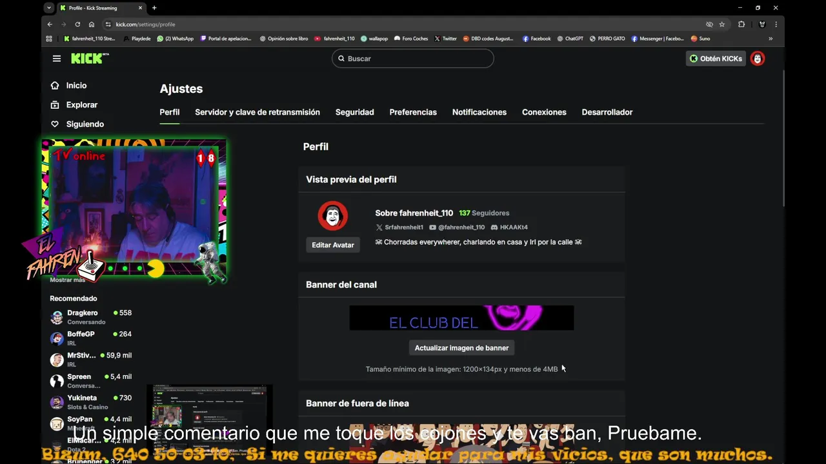Open Inicio in the sidebar
The image size is (826, 464).
tap(68, 85)
